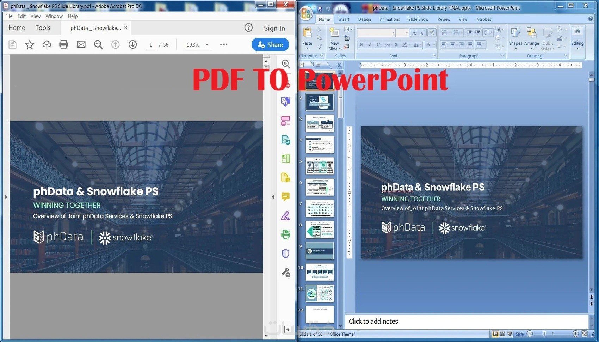The image size is (599, 342).
Task: Open the Enhance Scans tool in Acrobat sidebar
Action: pyautogui.click(x=285, y=234)
